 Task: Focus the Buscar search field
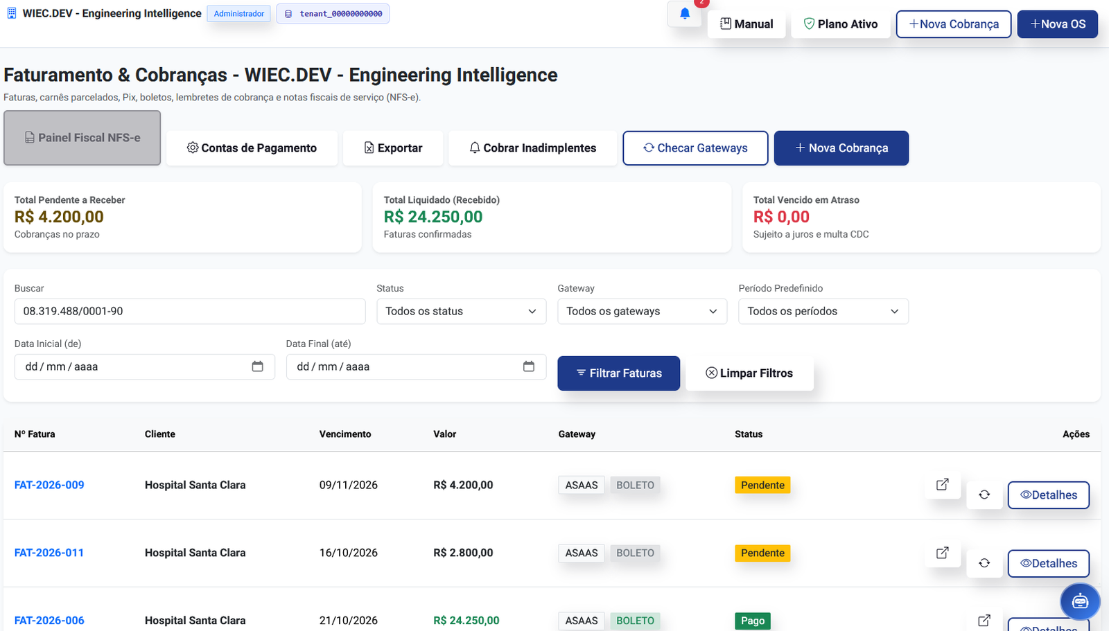(190, 312)
